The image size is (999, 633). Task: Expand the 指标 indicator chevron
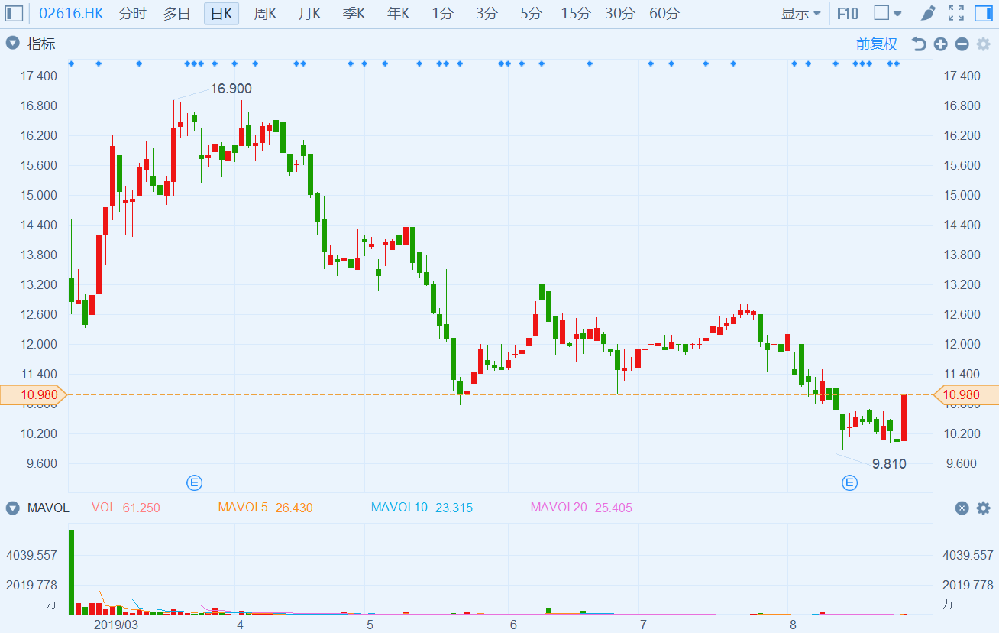point(13,44)
